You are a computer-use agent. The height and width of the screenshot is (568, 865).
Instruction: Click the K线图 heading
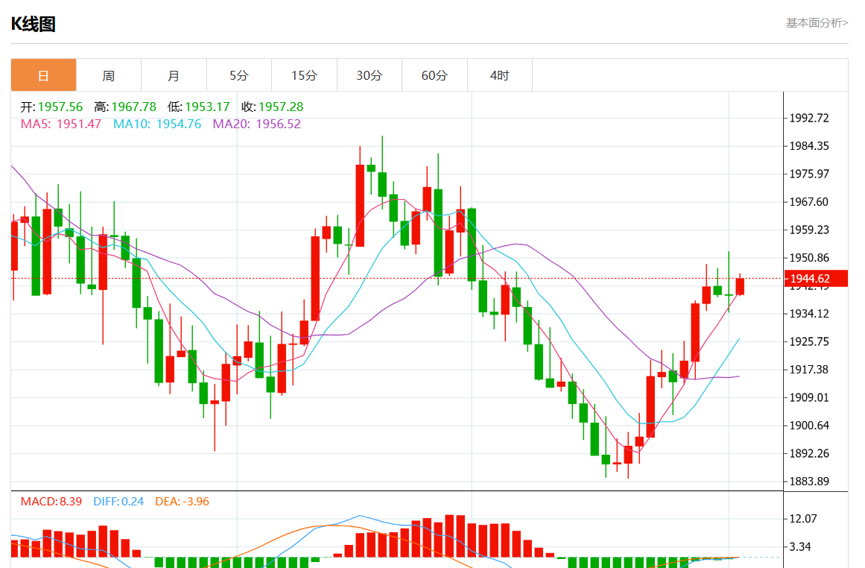click(x=33, y=25)
